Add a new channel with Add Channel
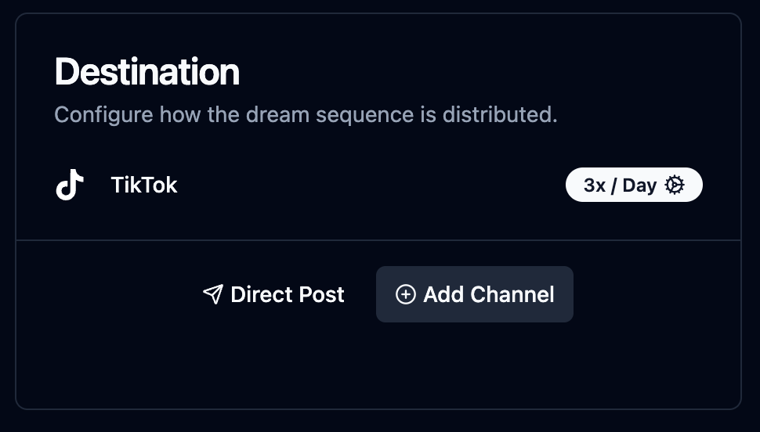The image size is (760, 432). tap(475, 294)
